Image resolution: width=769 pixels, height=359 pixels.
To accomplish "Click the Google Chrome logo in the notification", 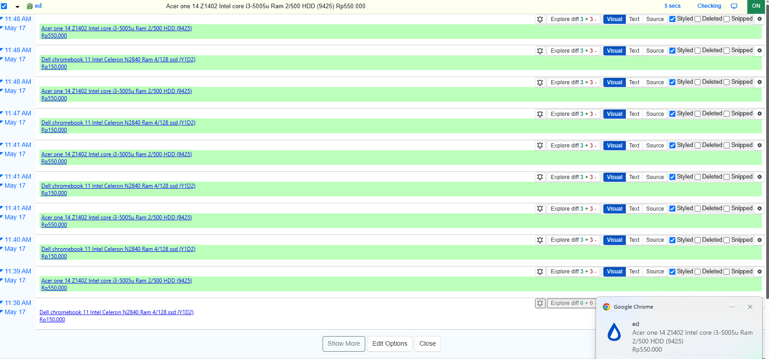I will point(607,307).
